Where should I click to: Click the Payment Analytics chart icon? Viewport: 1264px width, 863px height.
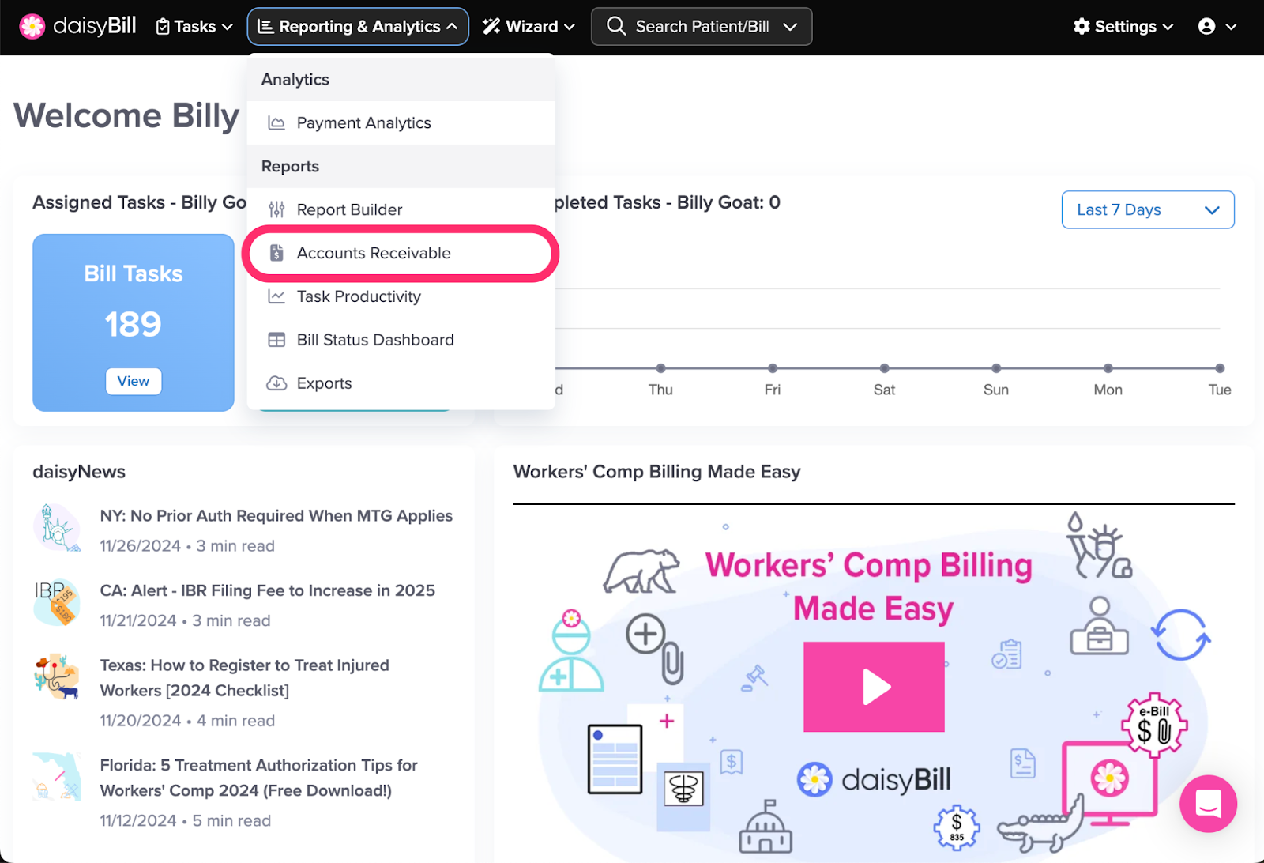pos(276,123)
